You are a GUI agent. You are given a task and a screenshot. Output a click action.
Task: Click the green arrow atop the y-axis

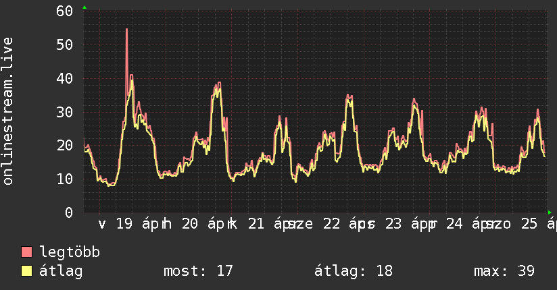click(x=84, y=7)
